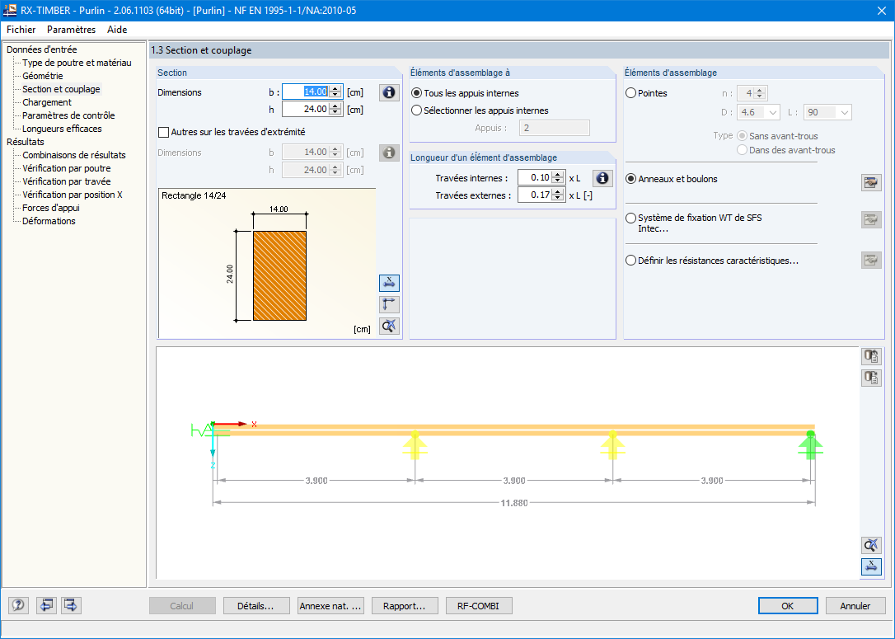Screen dimensions: 895x639
Task: Click the info icon beside dimension b
Action: [389, 92]
